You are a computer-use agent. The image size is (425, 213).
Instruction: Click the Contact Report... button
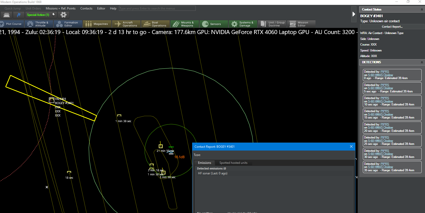(x=392, y=27)
